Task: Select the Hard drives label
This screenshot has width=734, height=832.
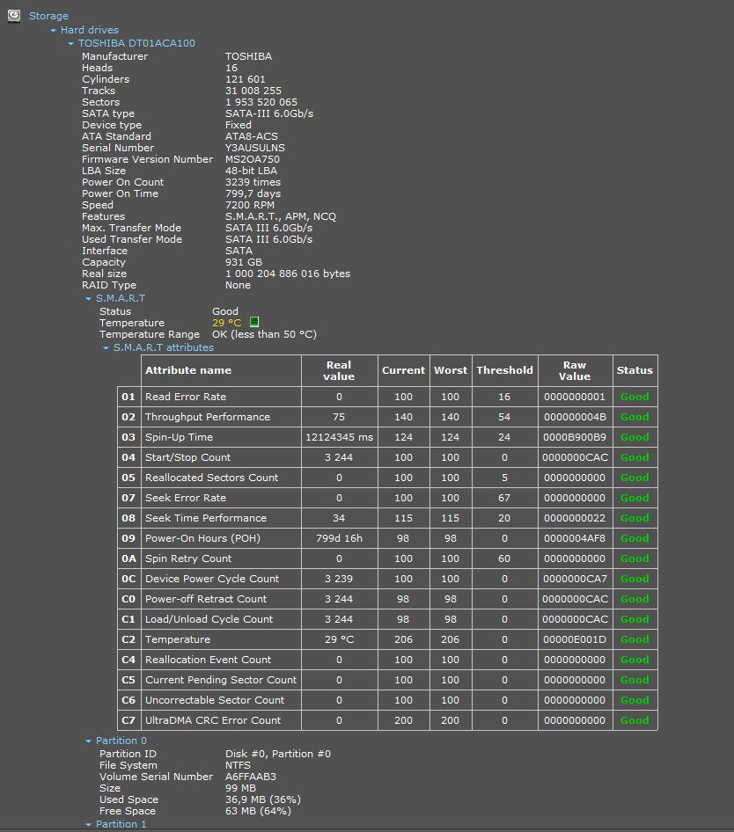Action: pyautogui.click(x=89, y=30)
